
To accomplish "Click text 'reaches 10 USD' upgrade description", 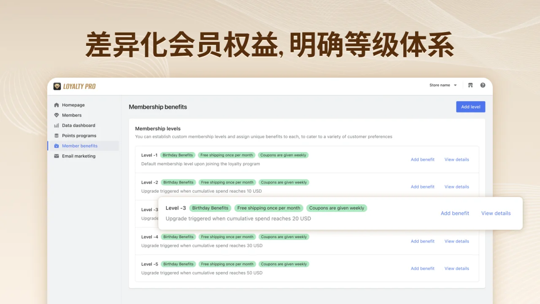I will tap(246, 191).
